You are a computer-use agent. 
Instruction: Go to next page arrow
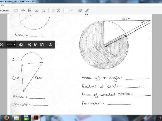pos(58,10)
